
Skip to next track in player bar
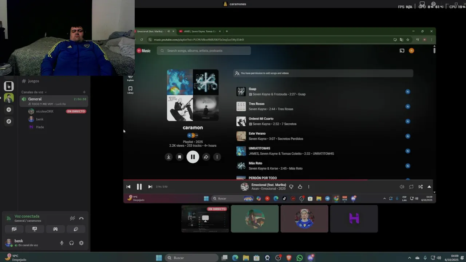[x=150, y=187]
